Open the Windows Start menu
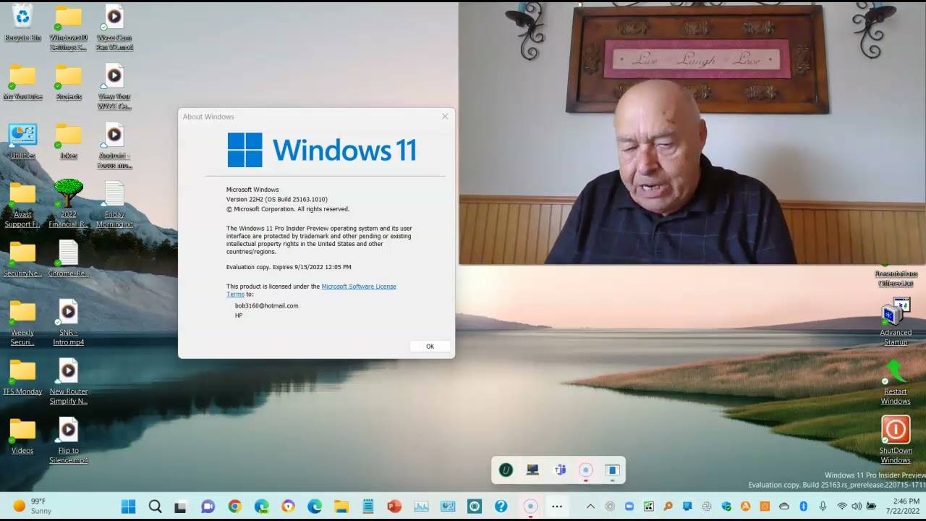Image resolution: width=926 pixels, height=521 pixels. 128,507
